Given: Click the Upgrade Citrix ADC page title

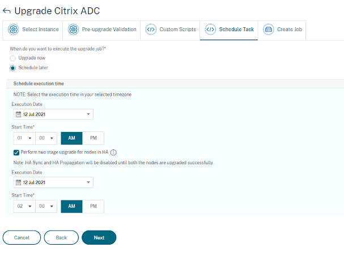Looking at the screenshot, I should tap(57, 11).
